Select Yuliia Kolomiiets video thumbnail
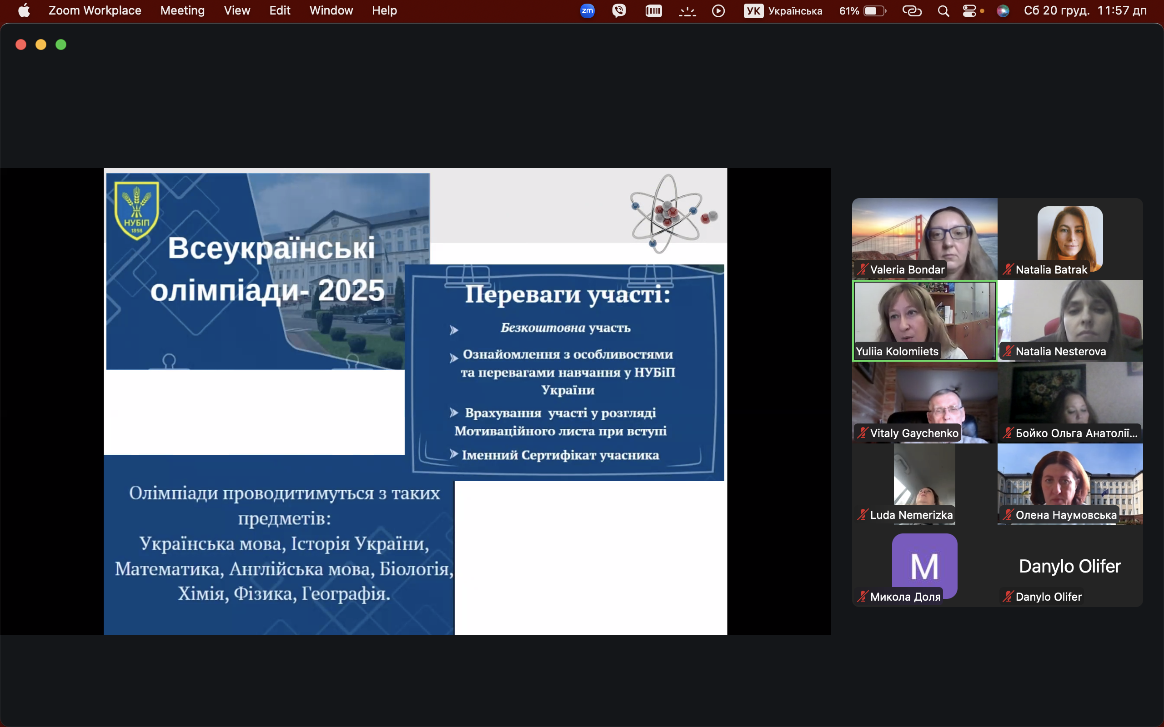 tap(924, 320)
